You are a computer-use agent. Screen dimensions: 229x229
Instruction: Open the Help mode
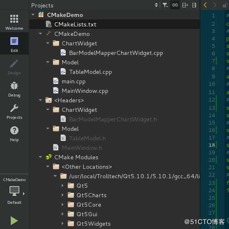pyautogui.click(x=14, y=134)
